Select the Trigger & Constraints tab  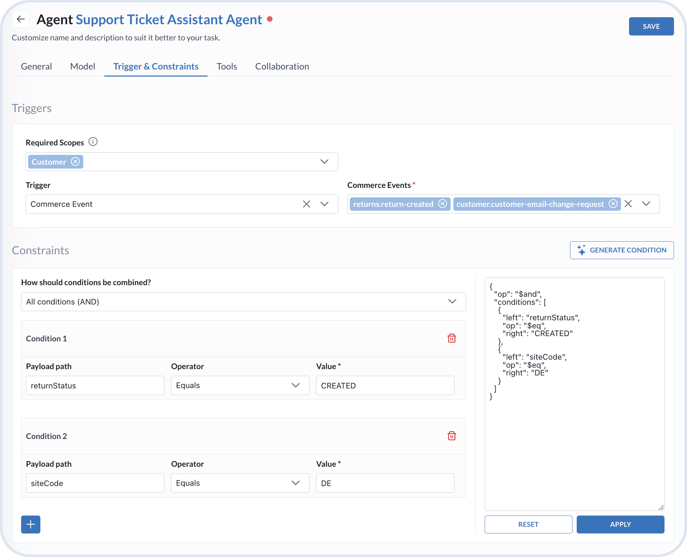point(156,66)
